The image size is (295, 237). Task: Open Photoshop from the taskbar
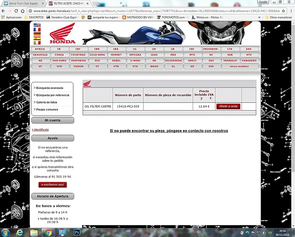(x=77, y=232)
